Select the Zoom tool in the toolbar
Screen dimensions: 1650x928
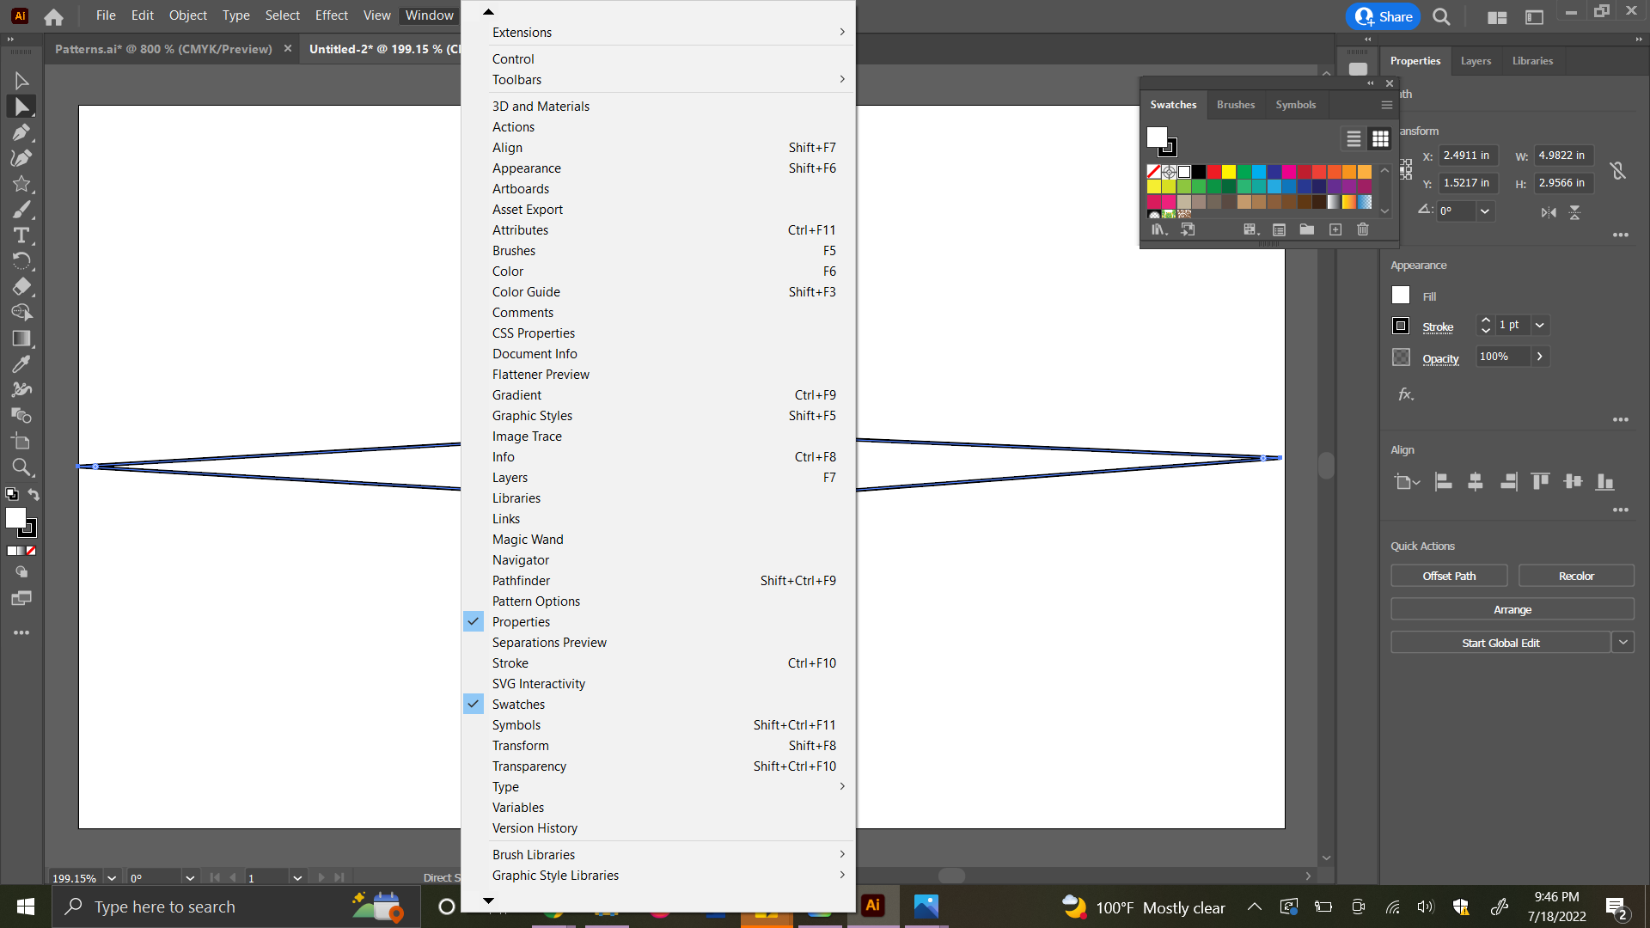pos(21,467)
